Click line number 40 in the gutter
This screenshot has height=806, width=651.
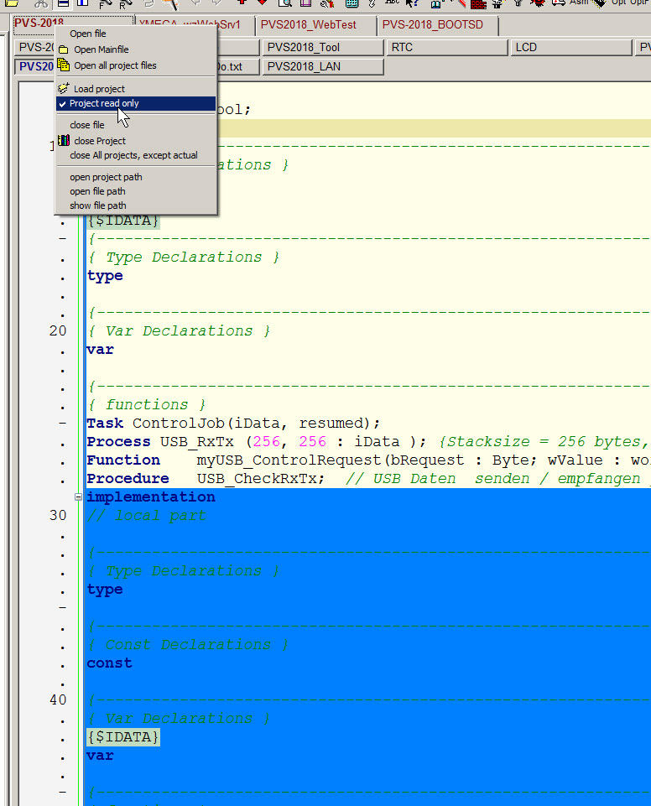click(x=58, y=699)
